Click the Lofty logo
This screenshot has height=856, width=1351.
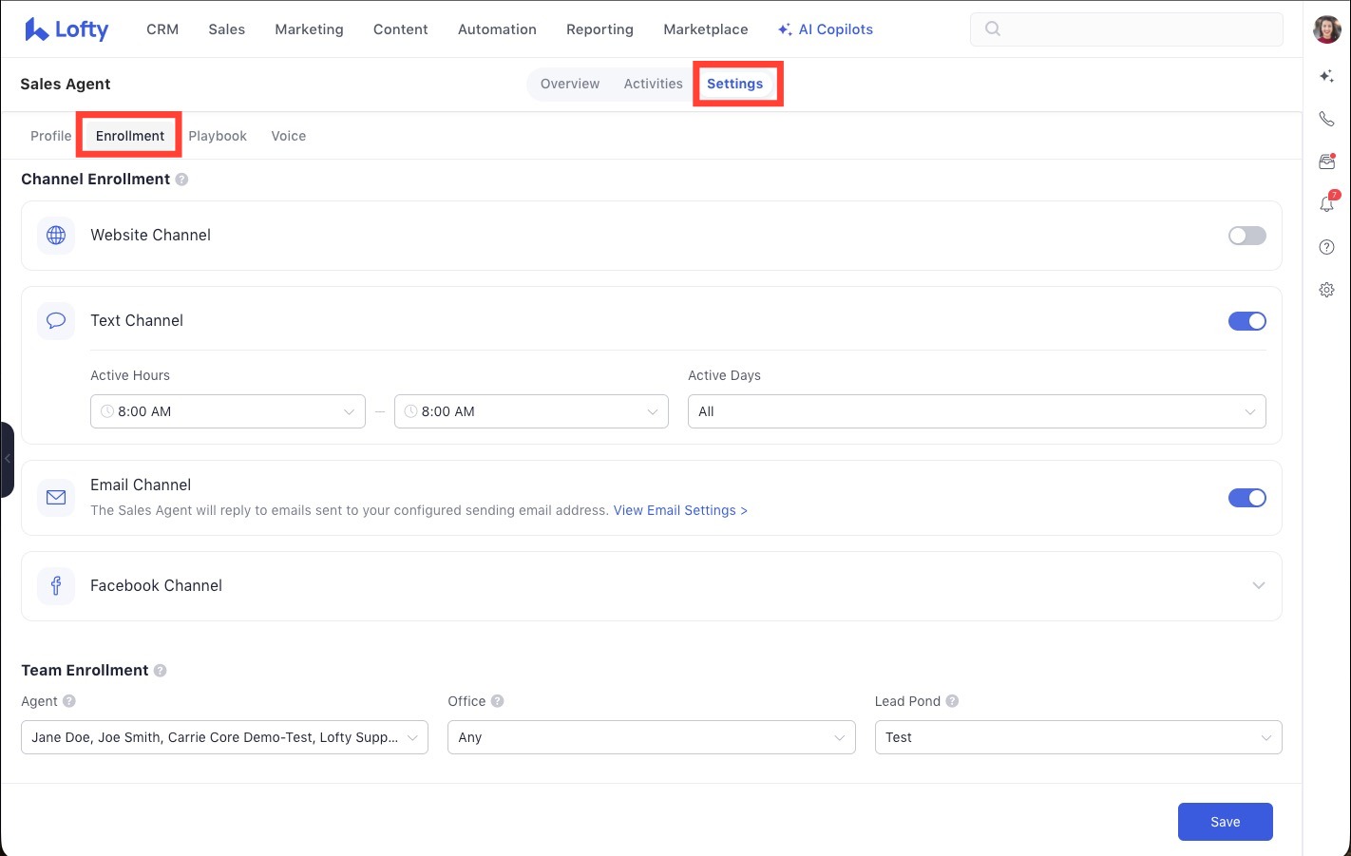(x=67, y=29)
